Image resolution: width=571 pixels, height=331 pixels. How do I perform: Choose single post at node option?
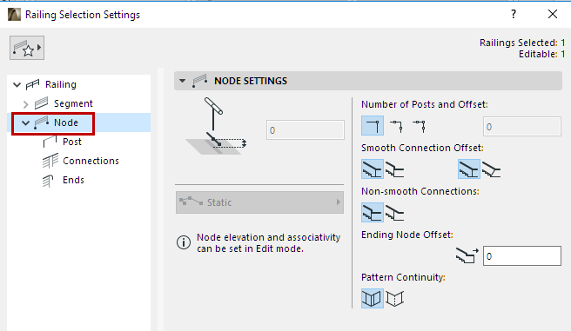click(x=373, y=126)
